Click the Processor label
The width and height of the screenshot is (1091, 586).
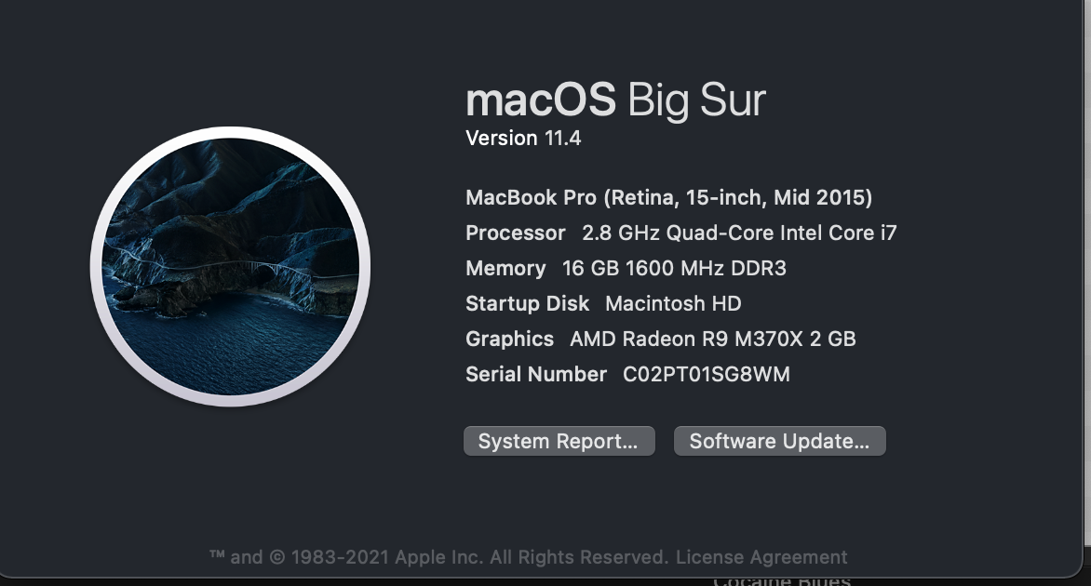pyautogui.click(x=515, y=233)
